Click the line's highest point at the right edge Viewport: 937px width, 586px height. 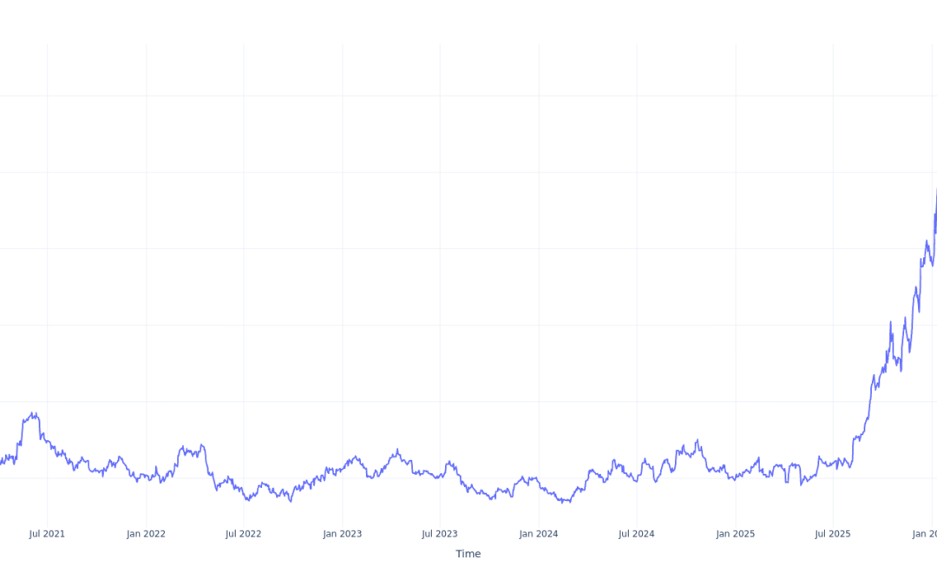tap(936, 189)
